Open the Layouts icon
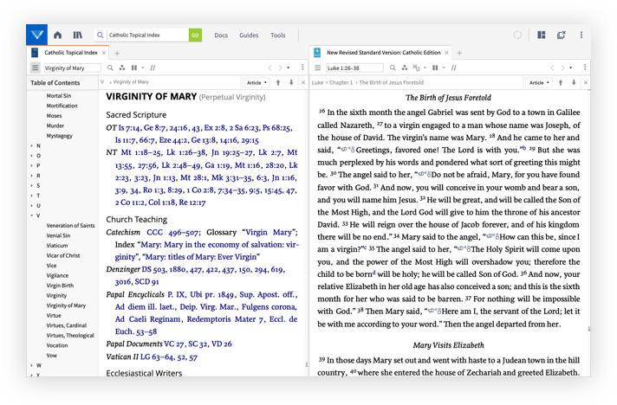617x405 pixels. point(542,35)
